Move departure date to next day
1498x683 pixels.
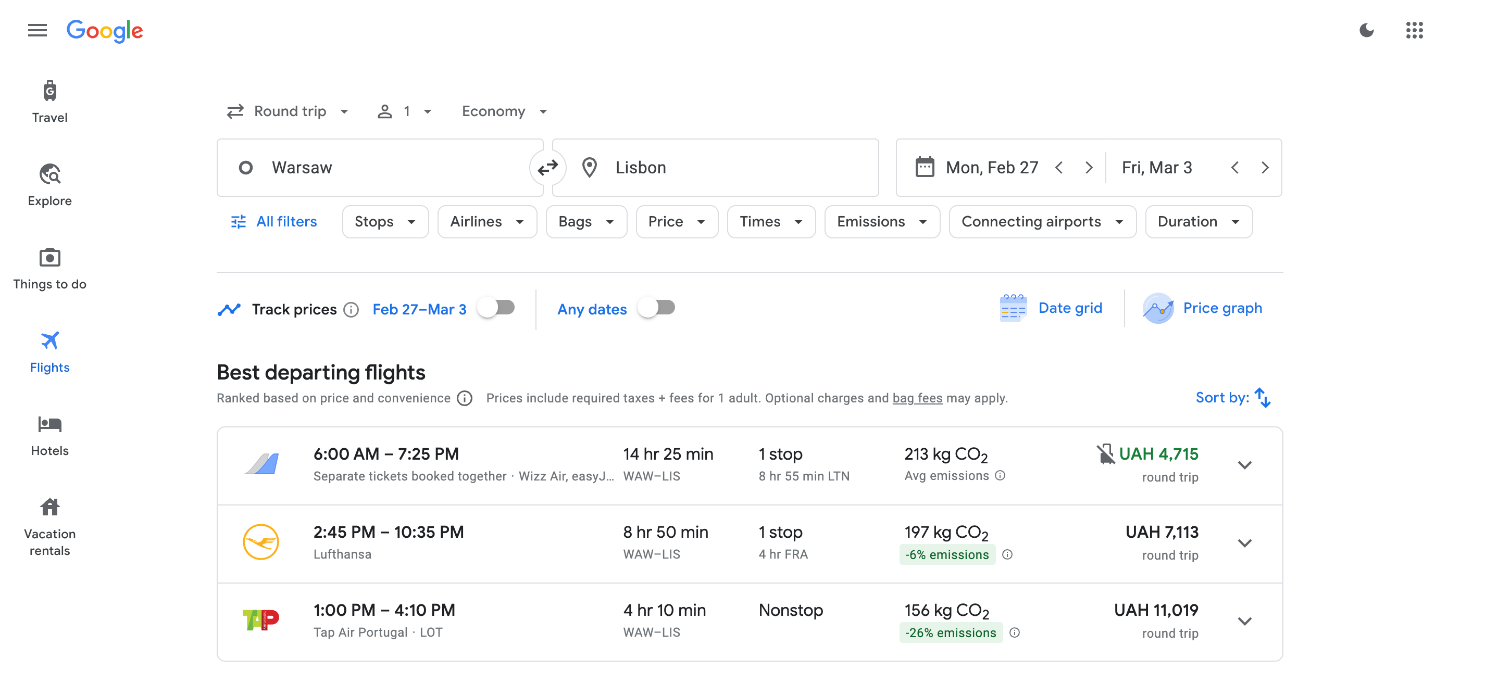(1089, 168)
